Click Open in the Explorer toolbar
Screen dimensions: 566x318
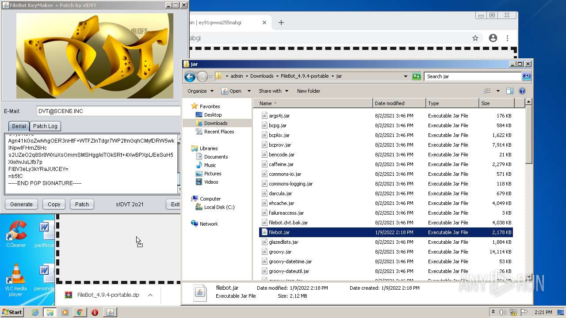tap(232, 91)
